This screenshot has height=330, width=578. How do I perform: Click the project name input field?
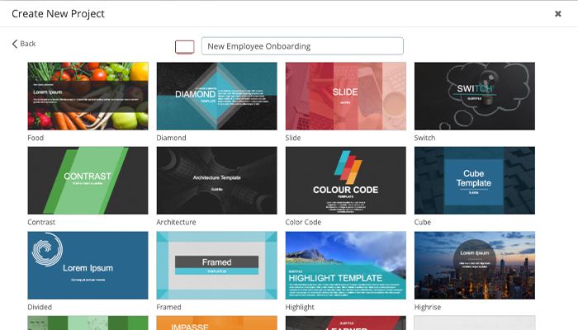coord(301,46)
